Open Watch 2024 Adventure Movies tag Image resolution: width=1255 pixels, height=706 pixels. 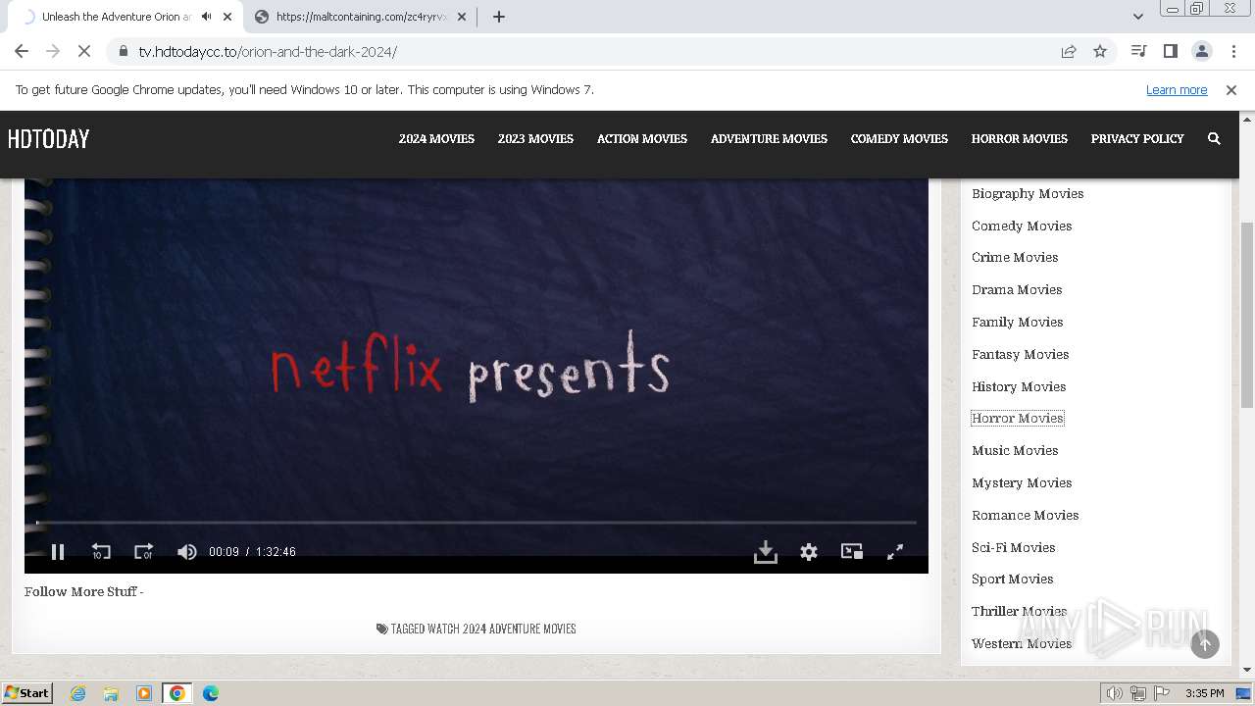coord(501,629)
